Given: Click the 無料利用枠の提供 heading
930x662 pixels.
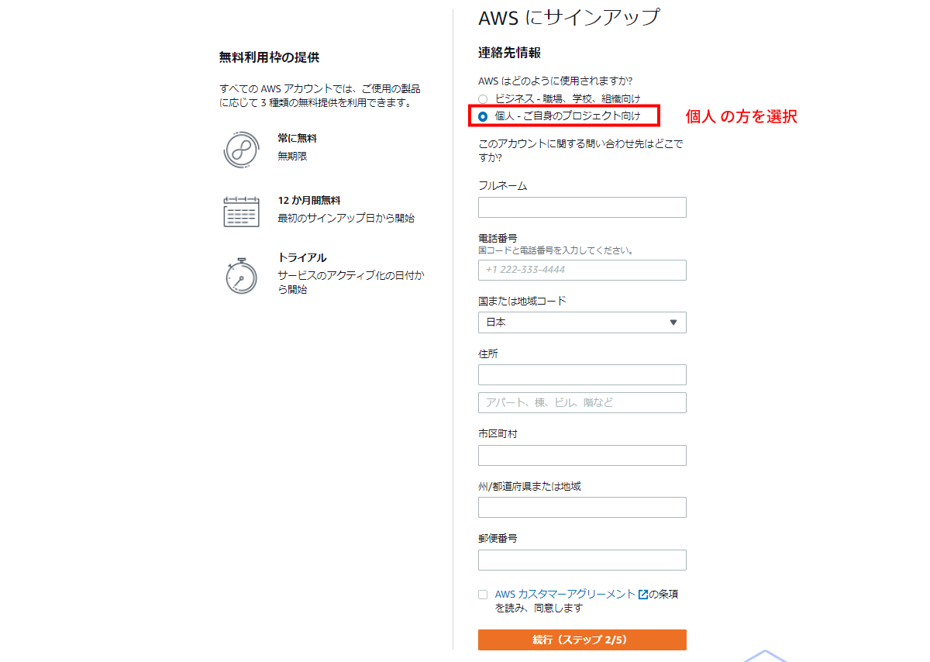Looking at the screenshot, I should tap(269, 57).
